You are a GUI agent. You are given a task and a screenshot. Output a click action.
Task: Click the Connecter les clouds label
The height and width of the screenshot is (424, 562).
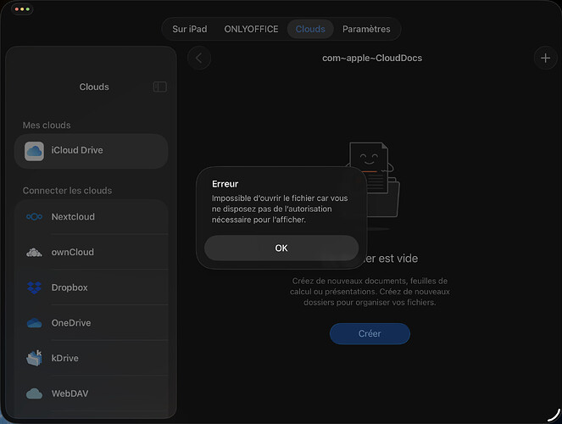click(x=67, y=191)
